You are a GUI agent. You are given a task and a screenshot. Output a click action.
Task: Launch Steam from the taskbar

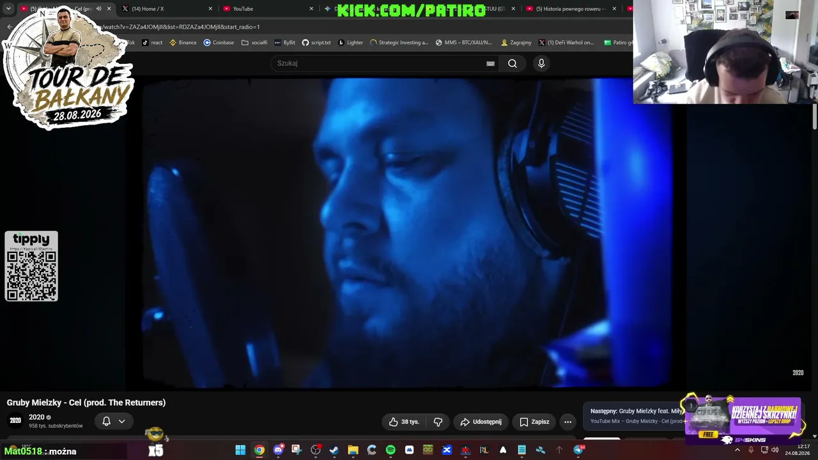click(x=334, y=450)
